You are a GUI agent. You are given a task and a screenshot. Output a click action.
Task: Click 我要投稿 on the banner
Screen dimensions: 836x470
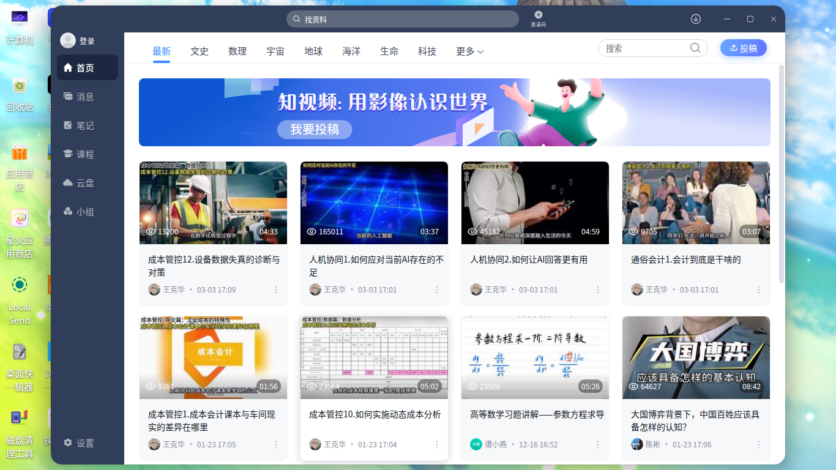pos(315,129)
